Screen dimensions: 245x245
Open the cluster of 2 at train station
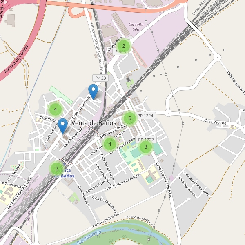pos(57,168)
